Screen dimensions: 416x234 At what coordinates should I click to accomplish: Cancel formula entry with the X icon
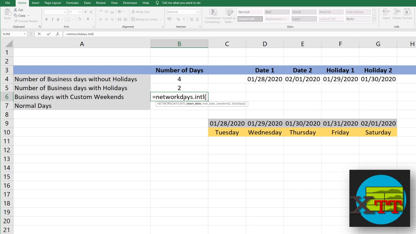pos(39,34)
